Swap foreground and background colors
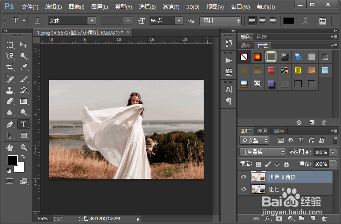The width and height of the screenshot is (341, 224). tap(23, 156)
